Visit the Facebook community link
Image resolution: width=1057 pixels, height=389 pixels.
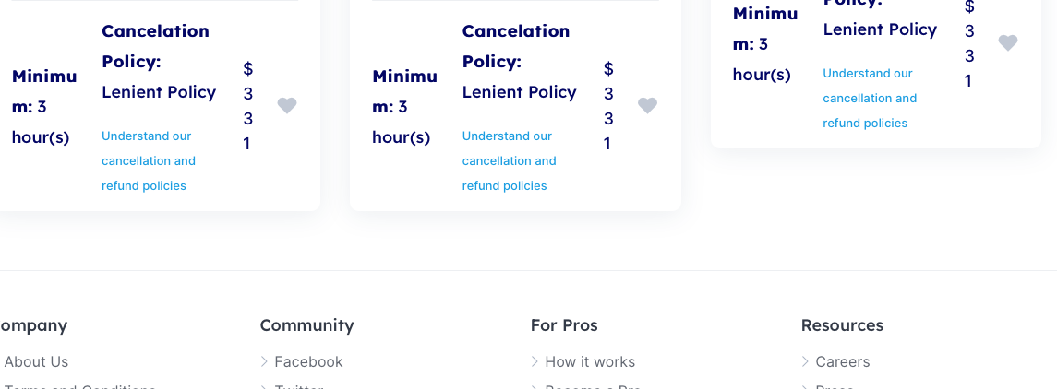coord(308,362)
